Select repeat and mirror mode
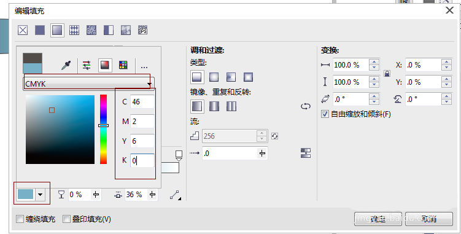461x234 pixels. tap(214, 106)
